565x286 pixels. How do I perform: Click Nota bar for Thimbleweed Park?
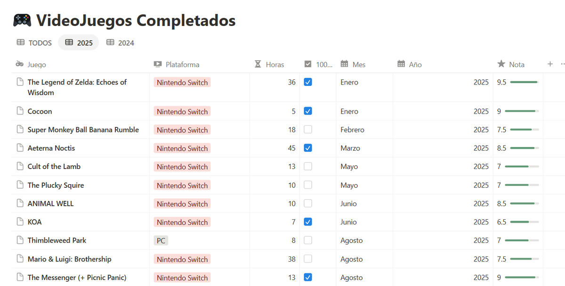coord(522,240)
